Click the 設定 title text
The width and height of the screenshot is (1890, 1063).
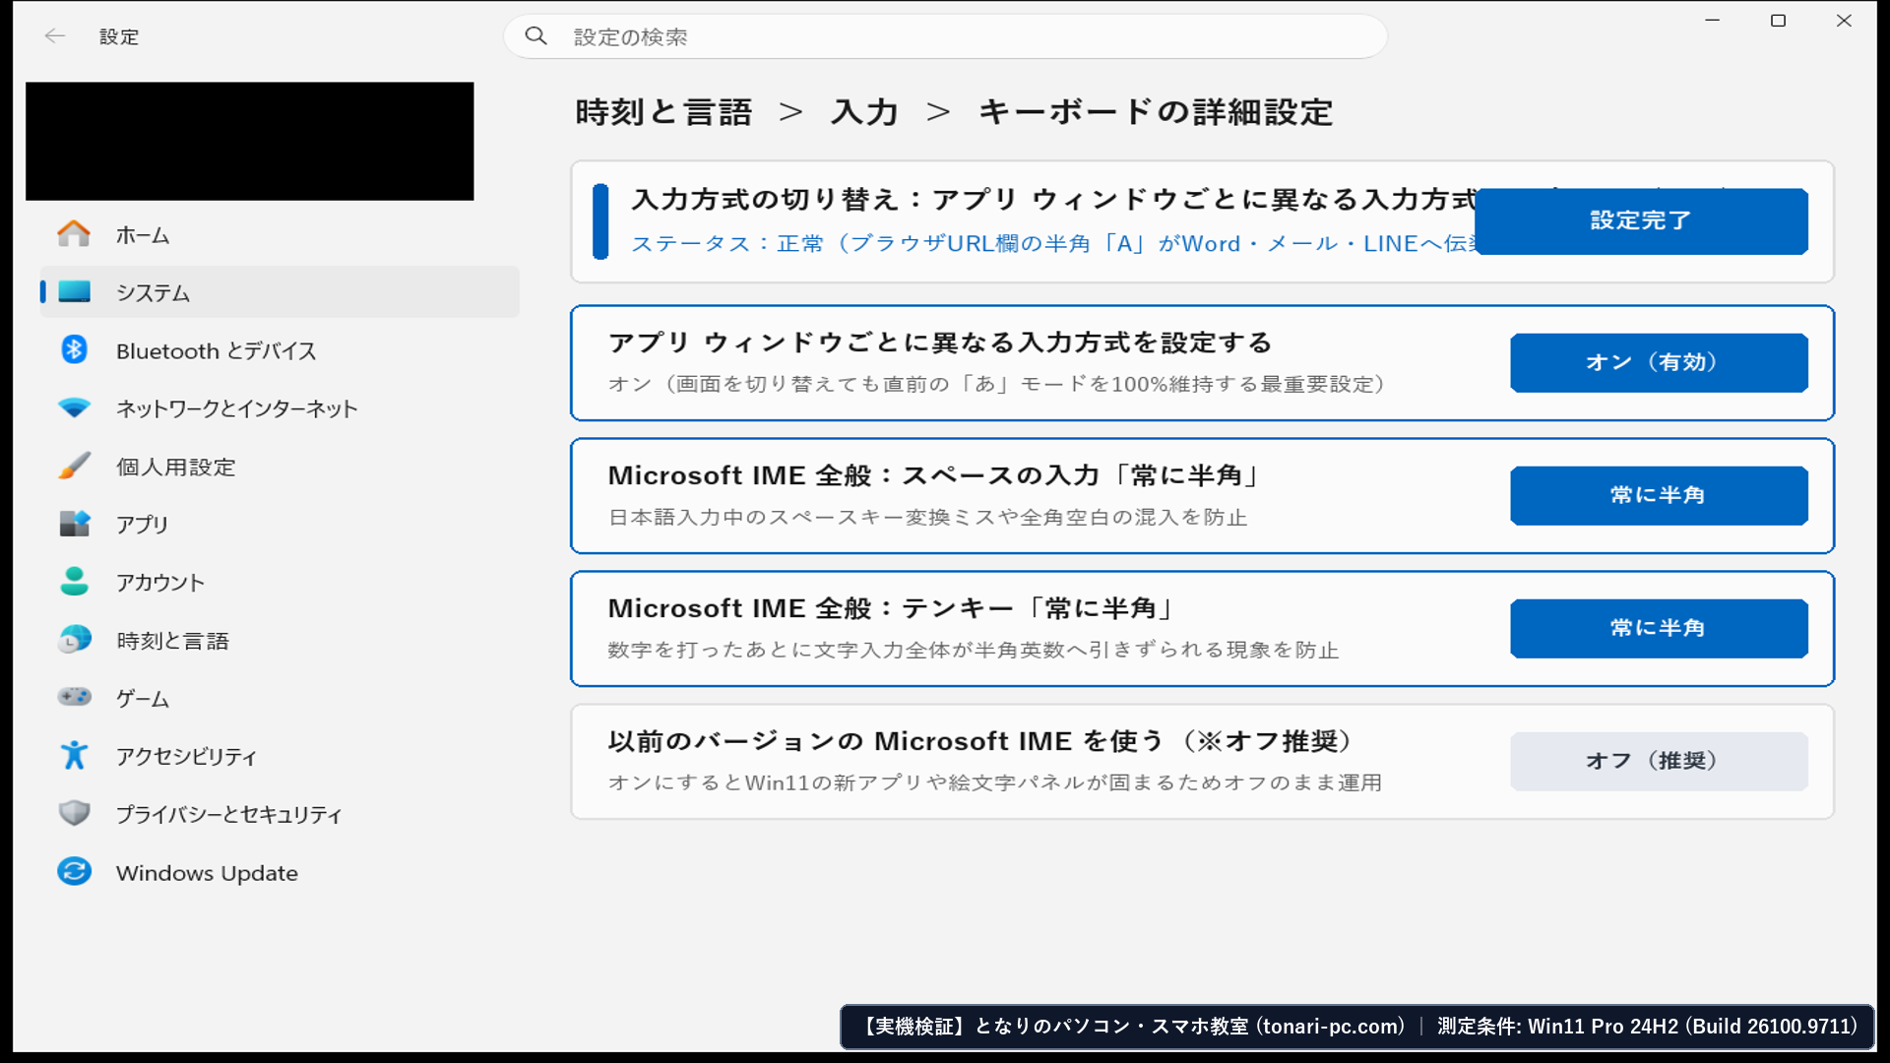pyautogui.click(x=119, y=36)
